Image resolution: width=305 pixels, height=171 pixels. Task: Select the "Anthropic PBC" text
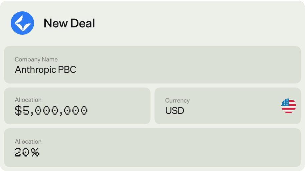coord(45,70)
